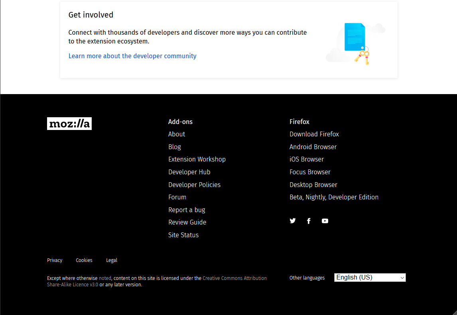
Task: Open the Add-ons Blog
Action: tap(174, 147)
